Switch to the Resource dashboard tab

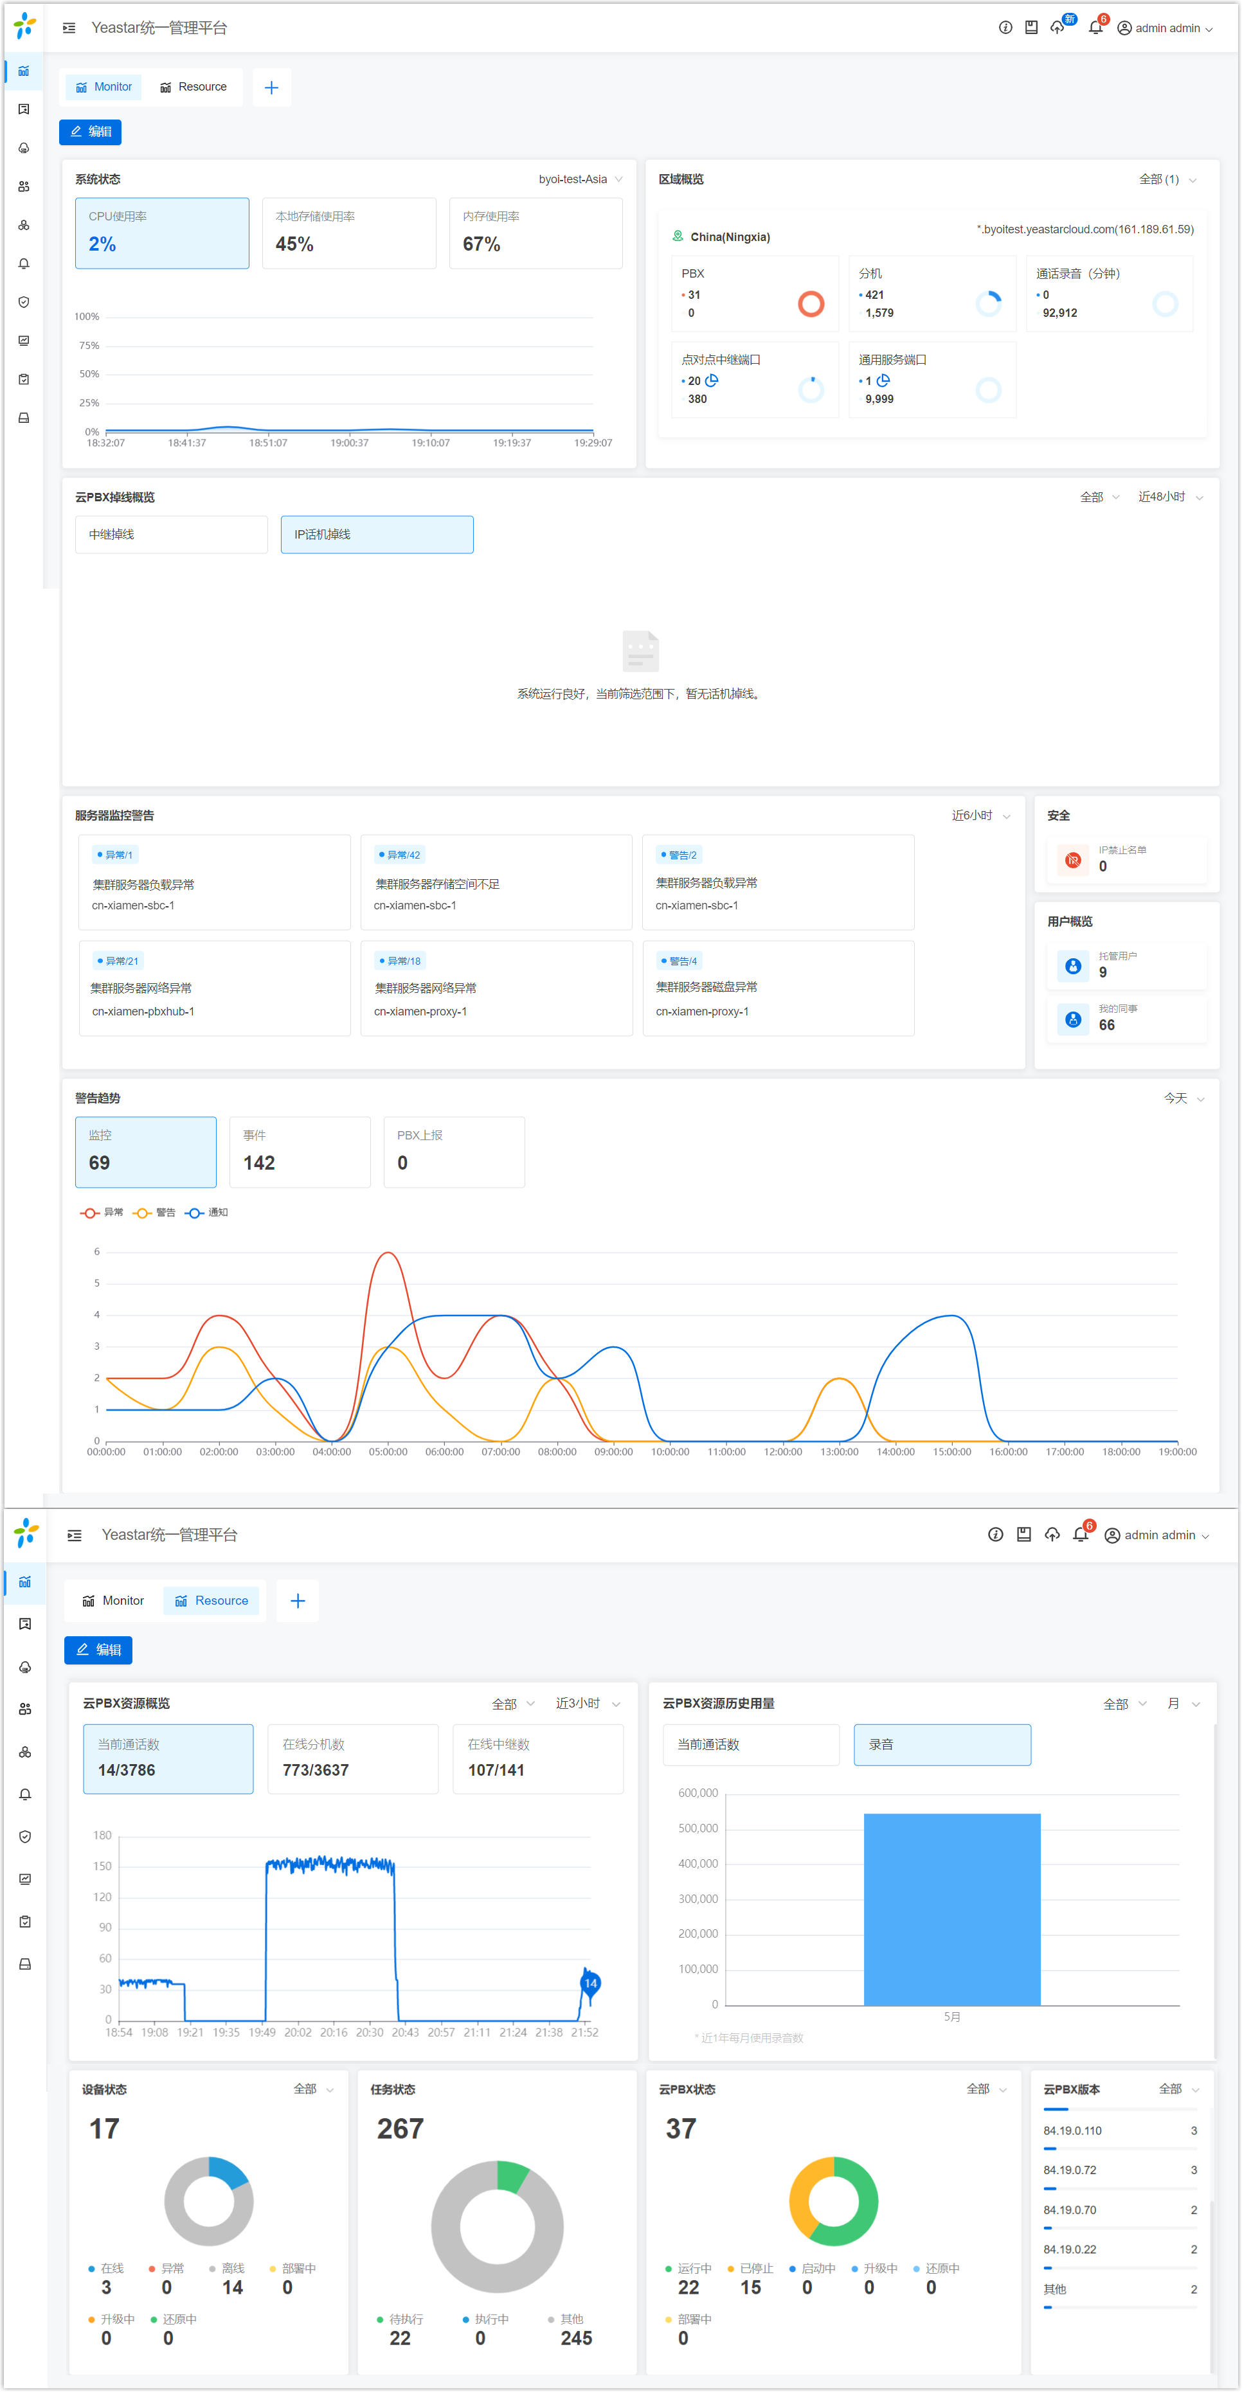[194, 87]
